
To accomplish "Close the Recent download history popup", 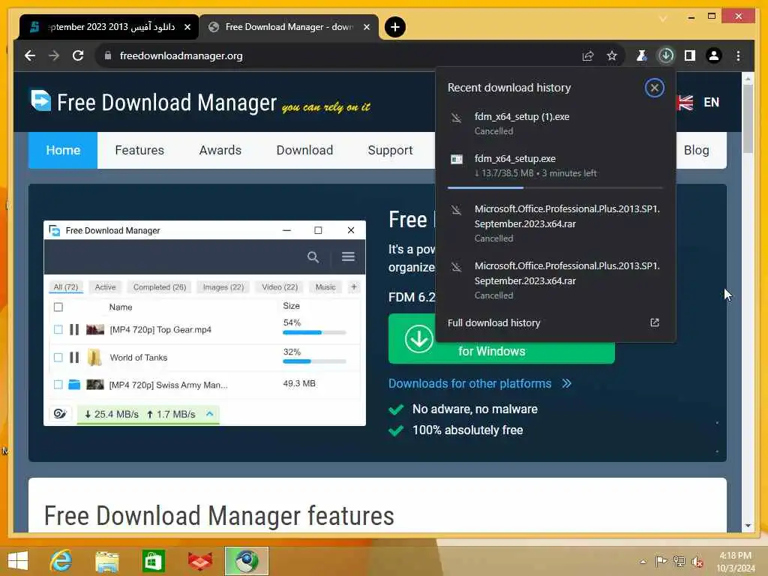I will pyautogui.click(x=654, y=88).
